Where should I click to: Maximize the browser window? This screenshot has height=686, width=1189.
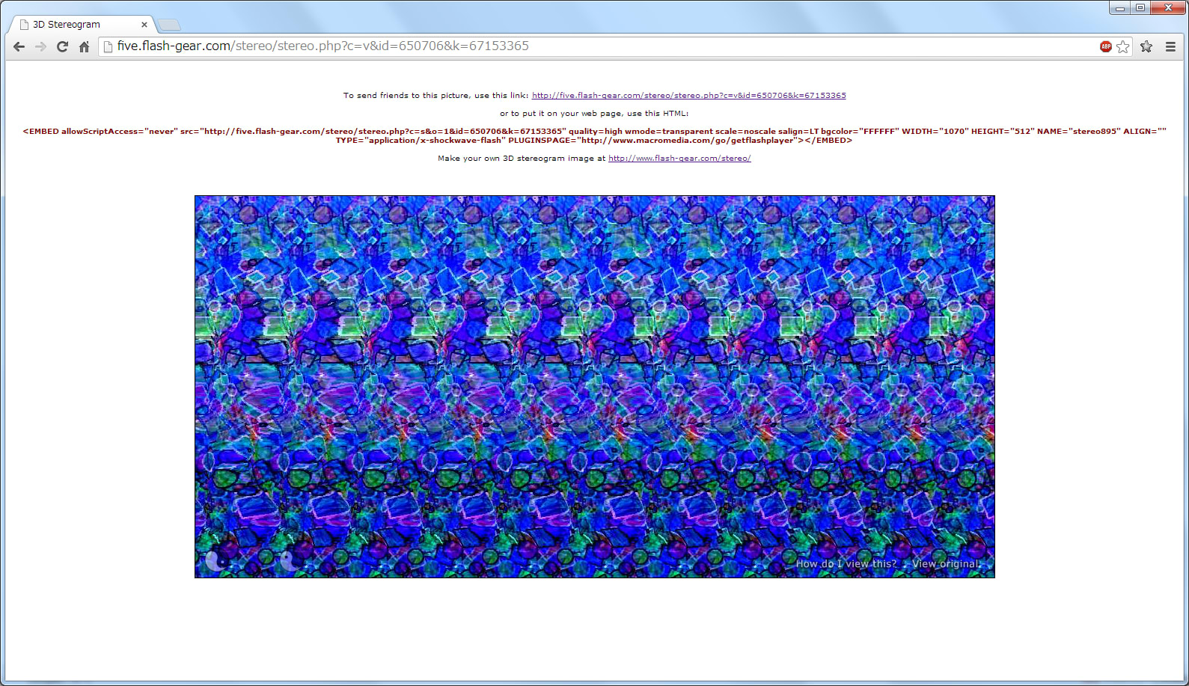(x=1140, y=7)
